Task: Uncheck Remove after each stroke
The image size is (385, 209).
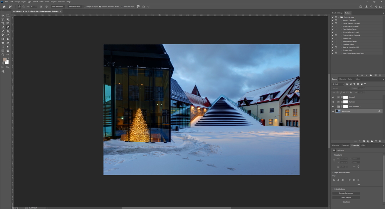Action: point(100,7)
